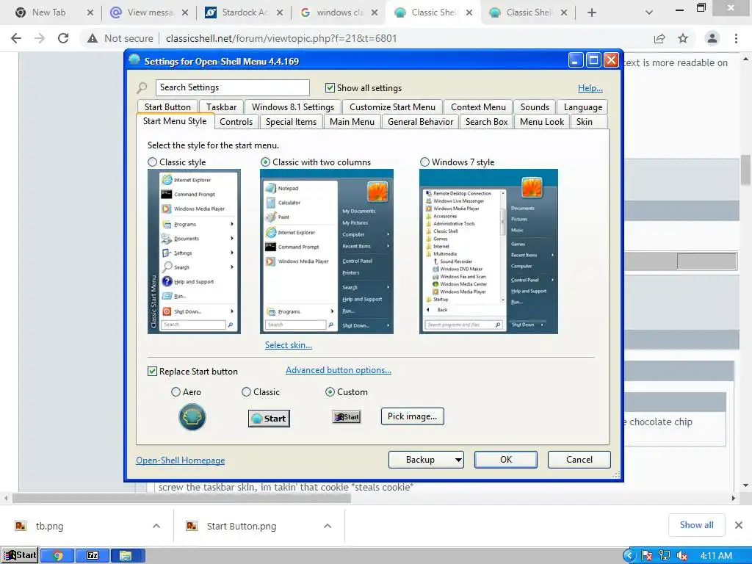Select the Classic style radio button
The width and height of the screenshot is (752, 564).
tap(152, 162)
